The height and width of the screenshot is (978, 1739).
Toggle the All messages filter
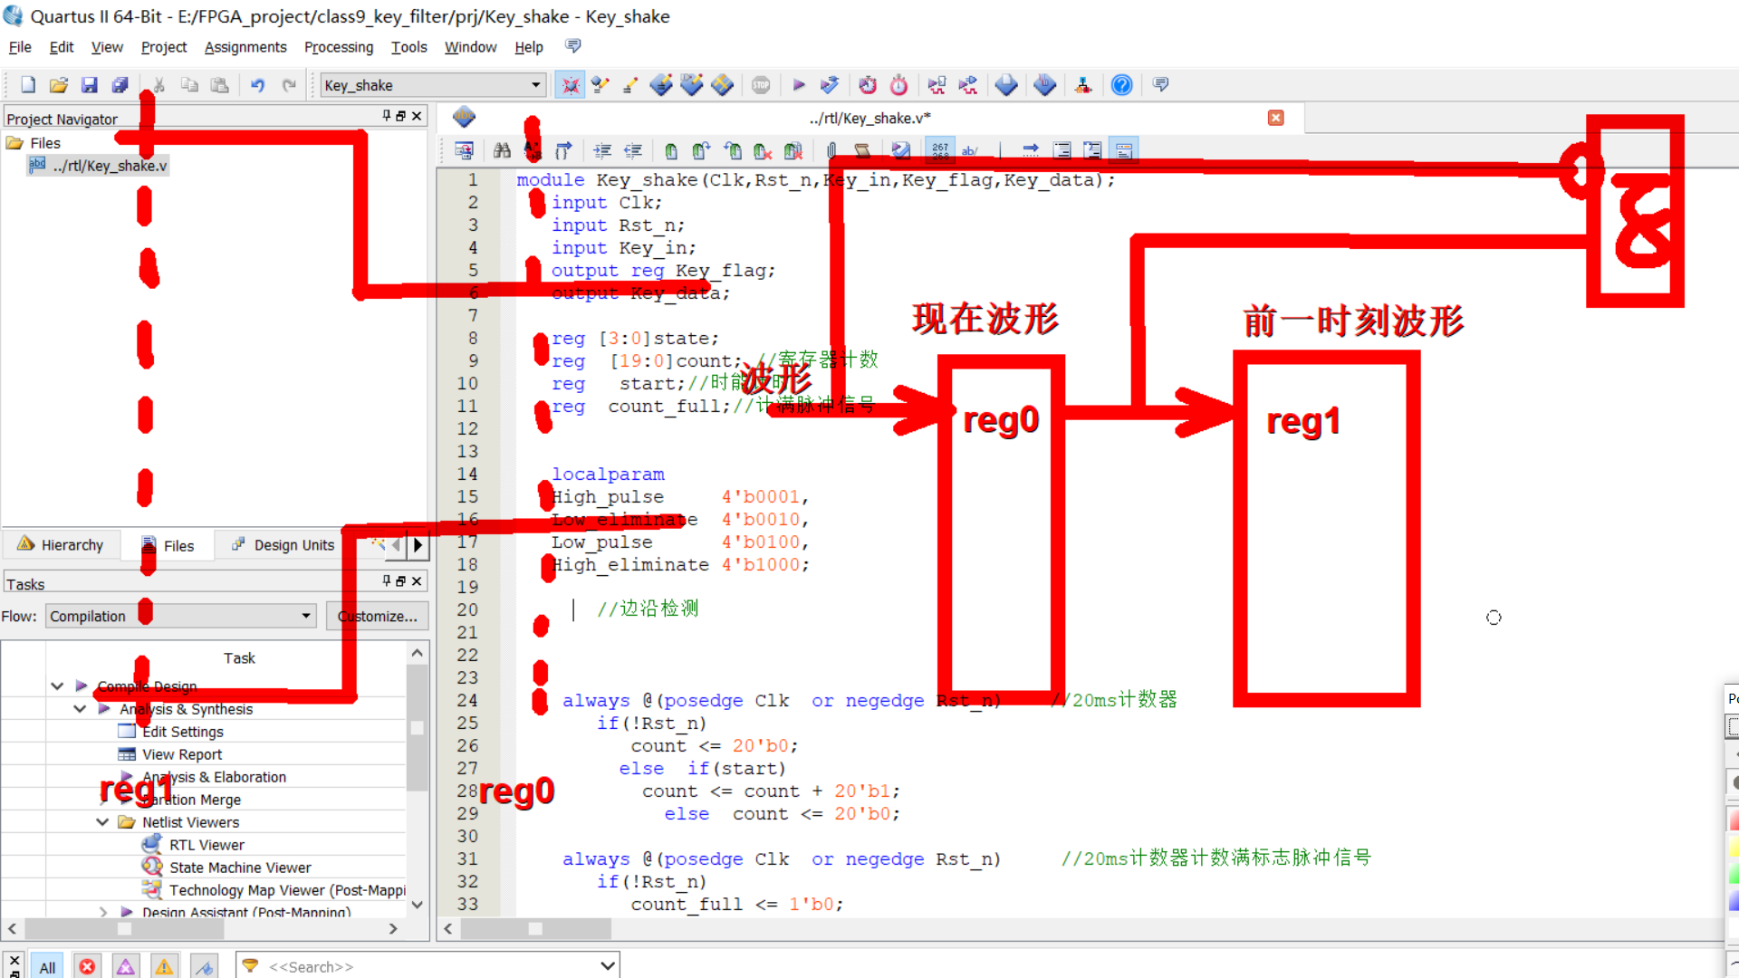click(47, 967)
